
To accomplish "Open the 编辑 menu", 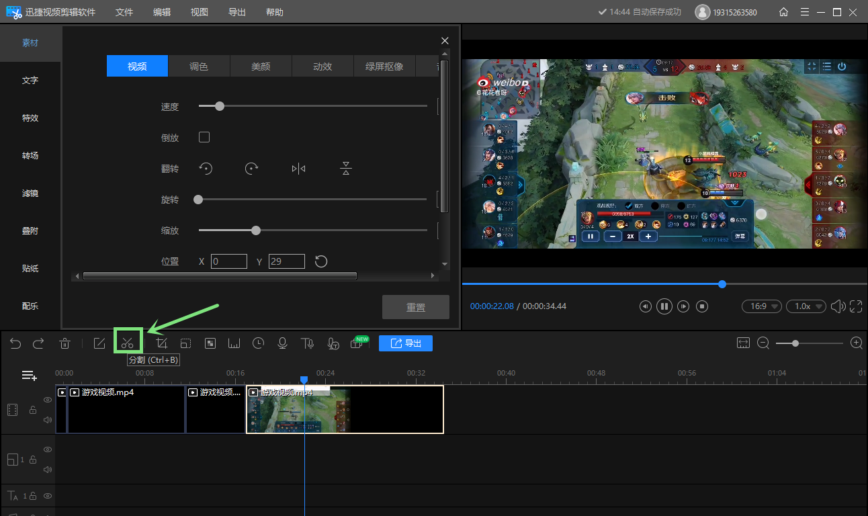I will [x=162, y=12].
